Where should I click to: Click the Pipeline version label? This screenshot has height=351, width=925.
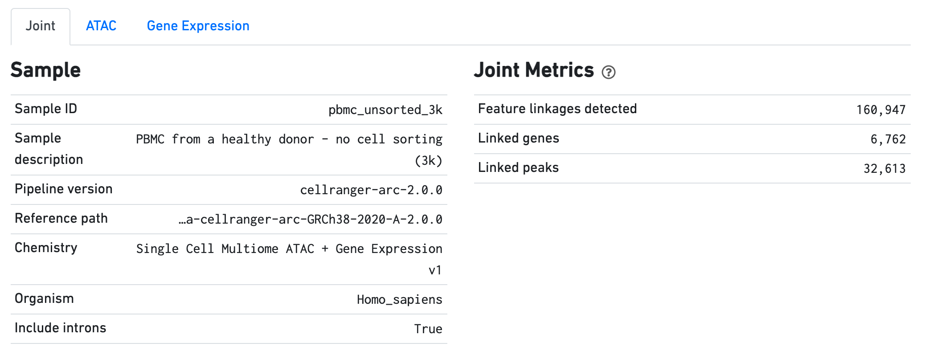[x=63, y=189]
